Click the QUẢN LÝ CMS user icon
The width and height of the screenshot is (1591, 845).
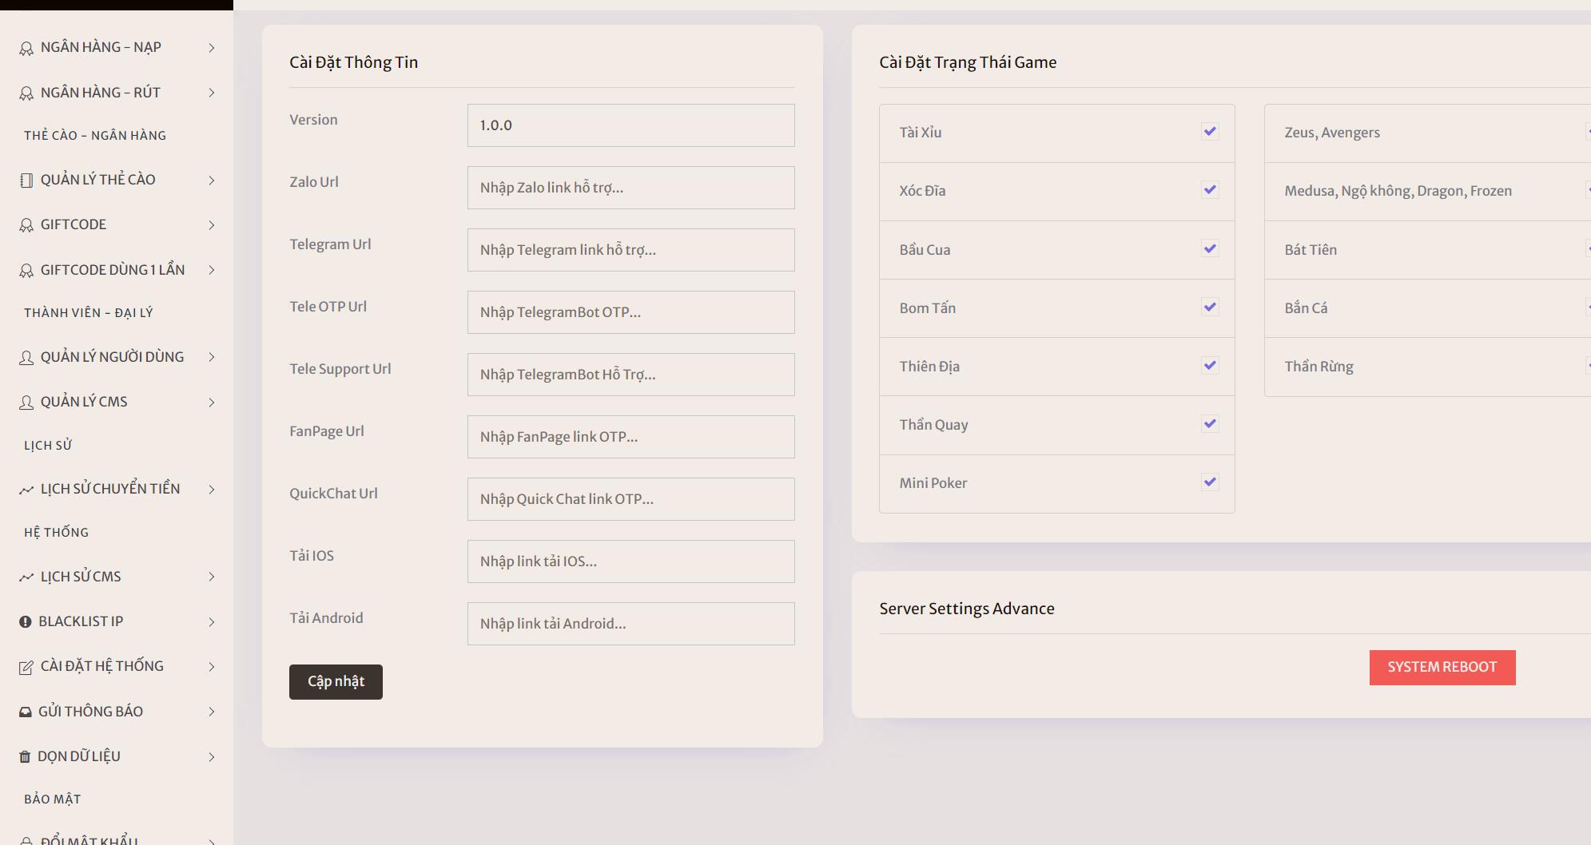click(26, 403)
